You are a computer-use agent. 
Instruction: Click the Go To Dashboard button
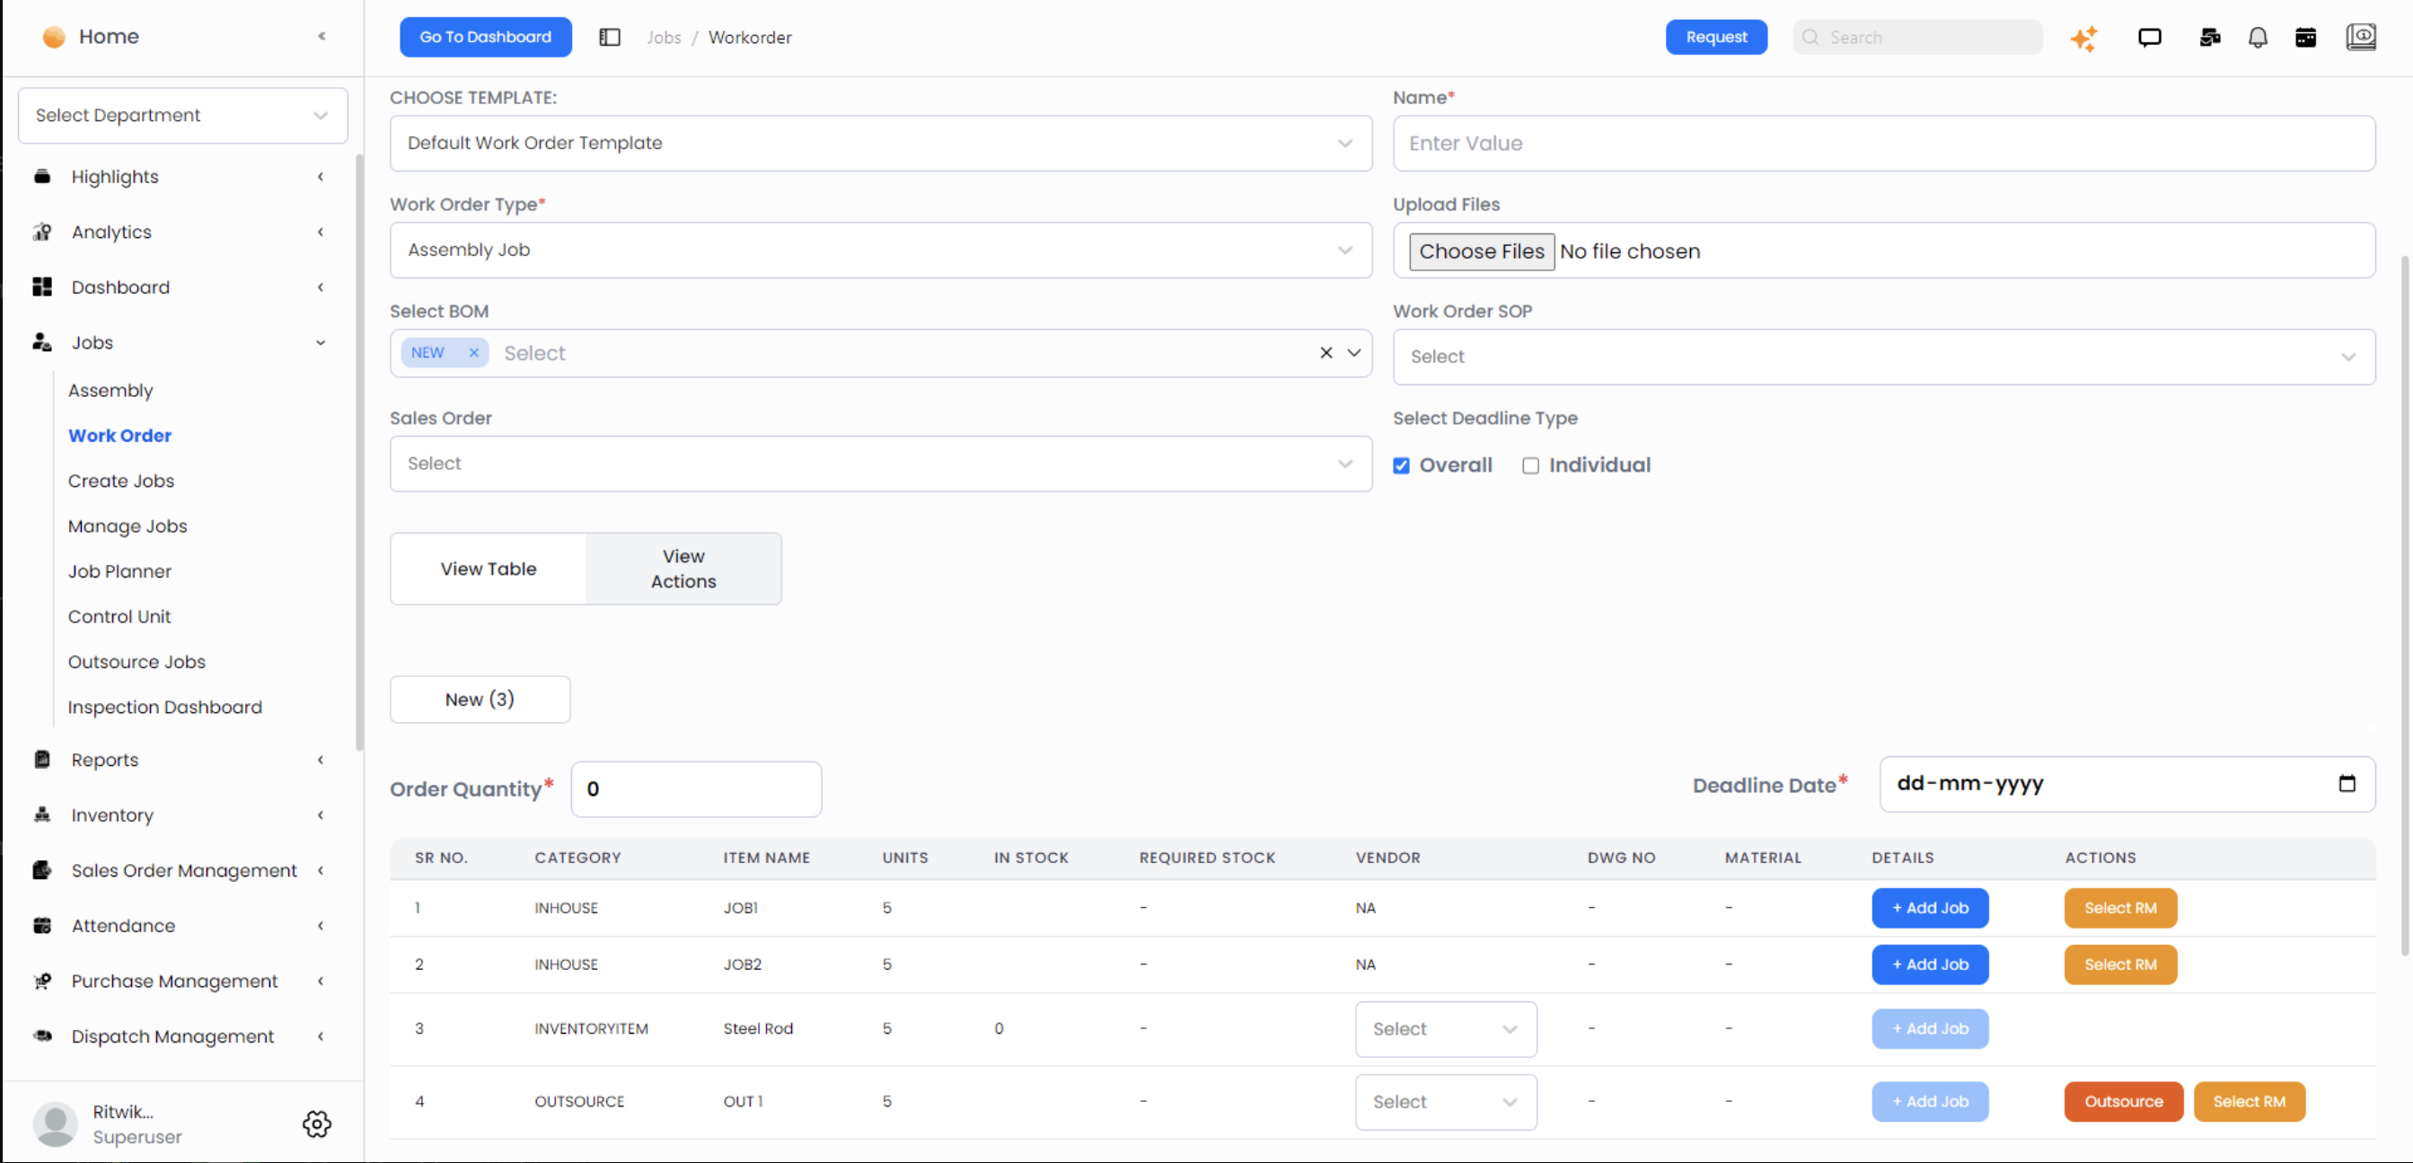pyautogui.click(x=485, y=38)
